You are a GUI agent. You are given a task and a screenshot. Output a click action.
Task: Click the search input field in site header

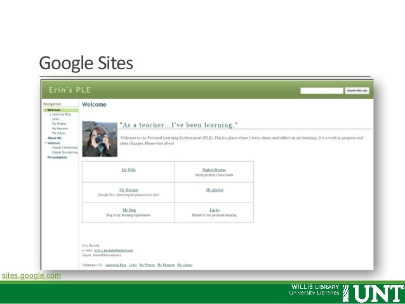click(x=322, y=91)
